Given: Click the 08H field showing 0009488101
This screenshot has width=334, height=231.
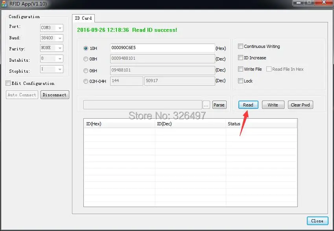Looking at the screenshot, I should point(162,59).
